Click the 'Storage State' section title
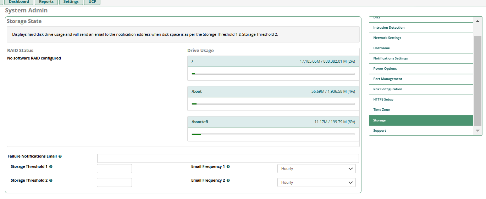Image resolution: width=486 pixels, height=199 pixels. click(x=24, y=21)
